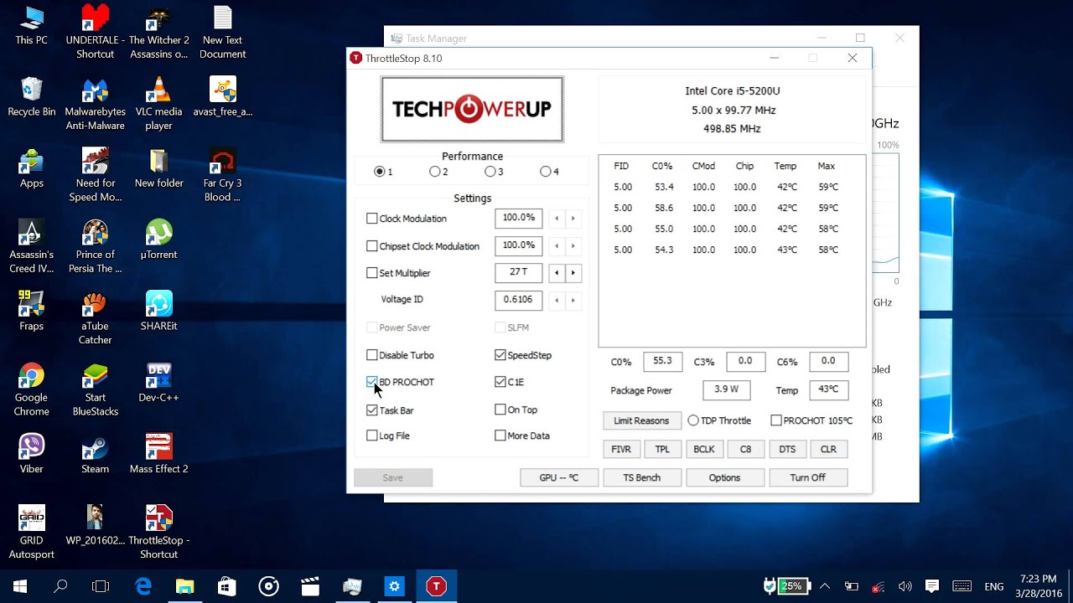Check Disable Turbo option
The width and height of the screenshot is (1073, 603).
(x=372, y=355)
